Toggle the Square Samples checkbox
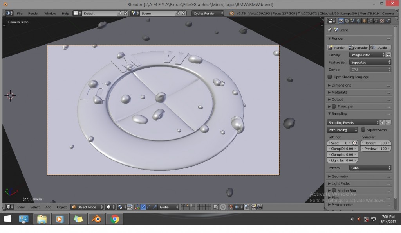This screenshot has width=401, height=233. coord(363,130)
